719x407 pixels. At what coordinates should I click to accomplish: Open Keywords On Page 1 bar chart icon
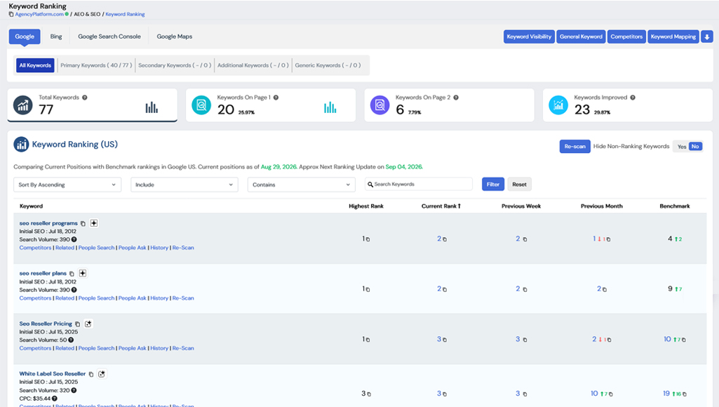click(330, 108)
